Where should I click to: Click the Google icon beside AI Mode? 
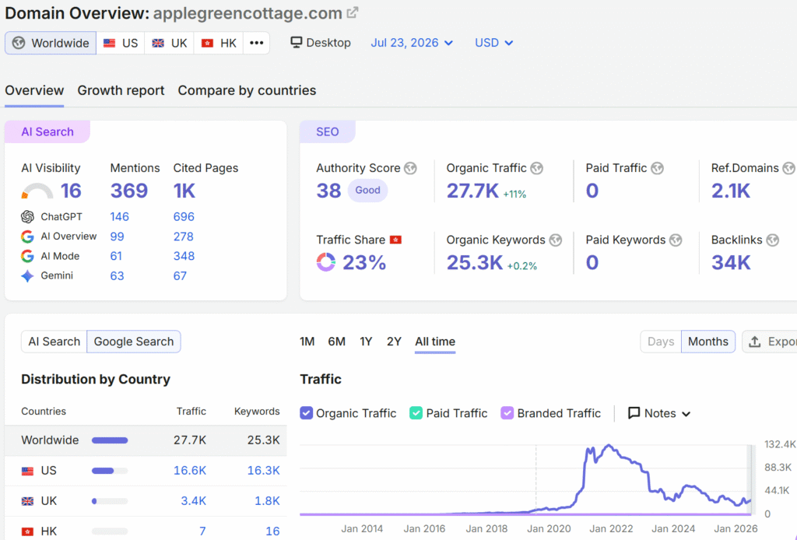pos(27,256)
